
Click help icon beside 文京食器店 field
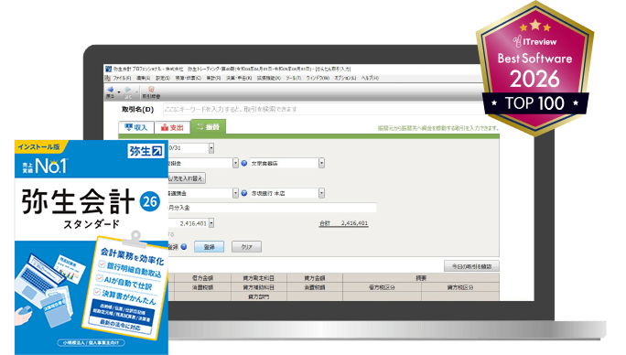pos(244,163)
